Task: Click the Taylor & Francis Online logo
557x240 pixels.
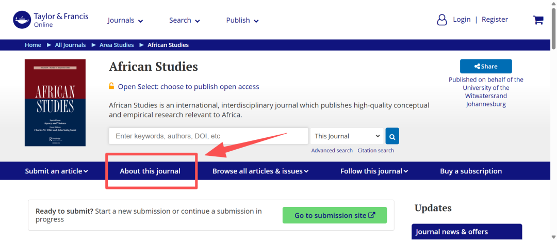Action: click(51, 20)
